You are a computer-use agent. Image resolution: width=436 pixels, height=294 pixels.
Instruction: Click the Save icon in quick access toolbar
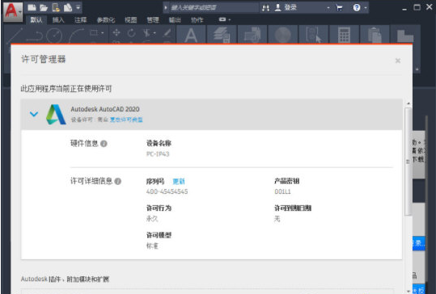(56, 8)
